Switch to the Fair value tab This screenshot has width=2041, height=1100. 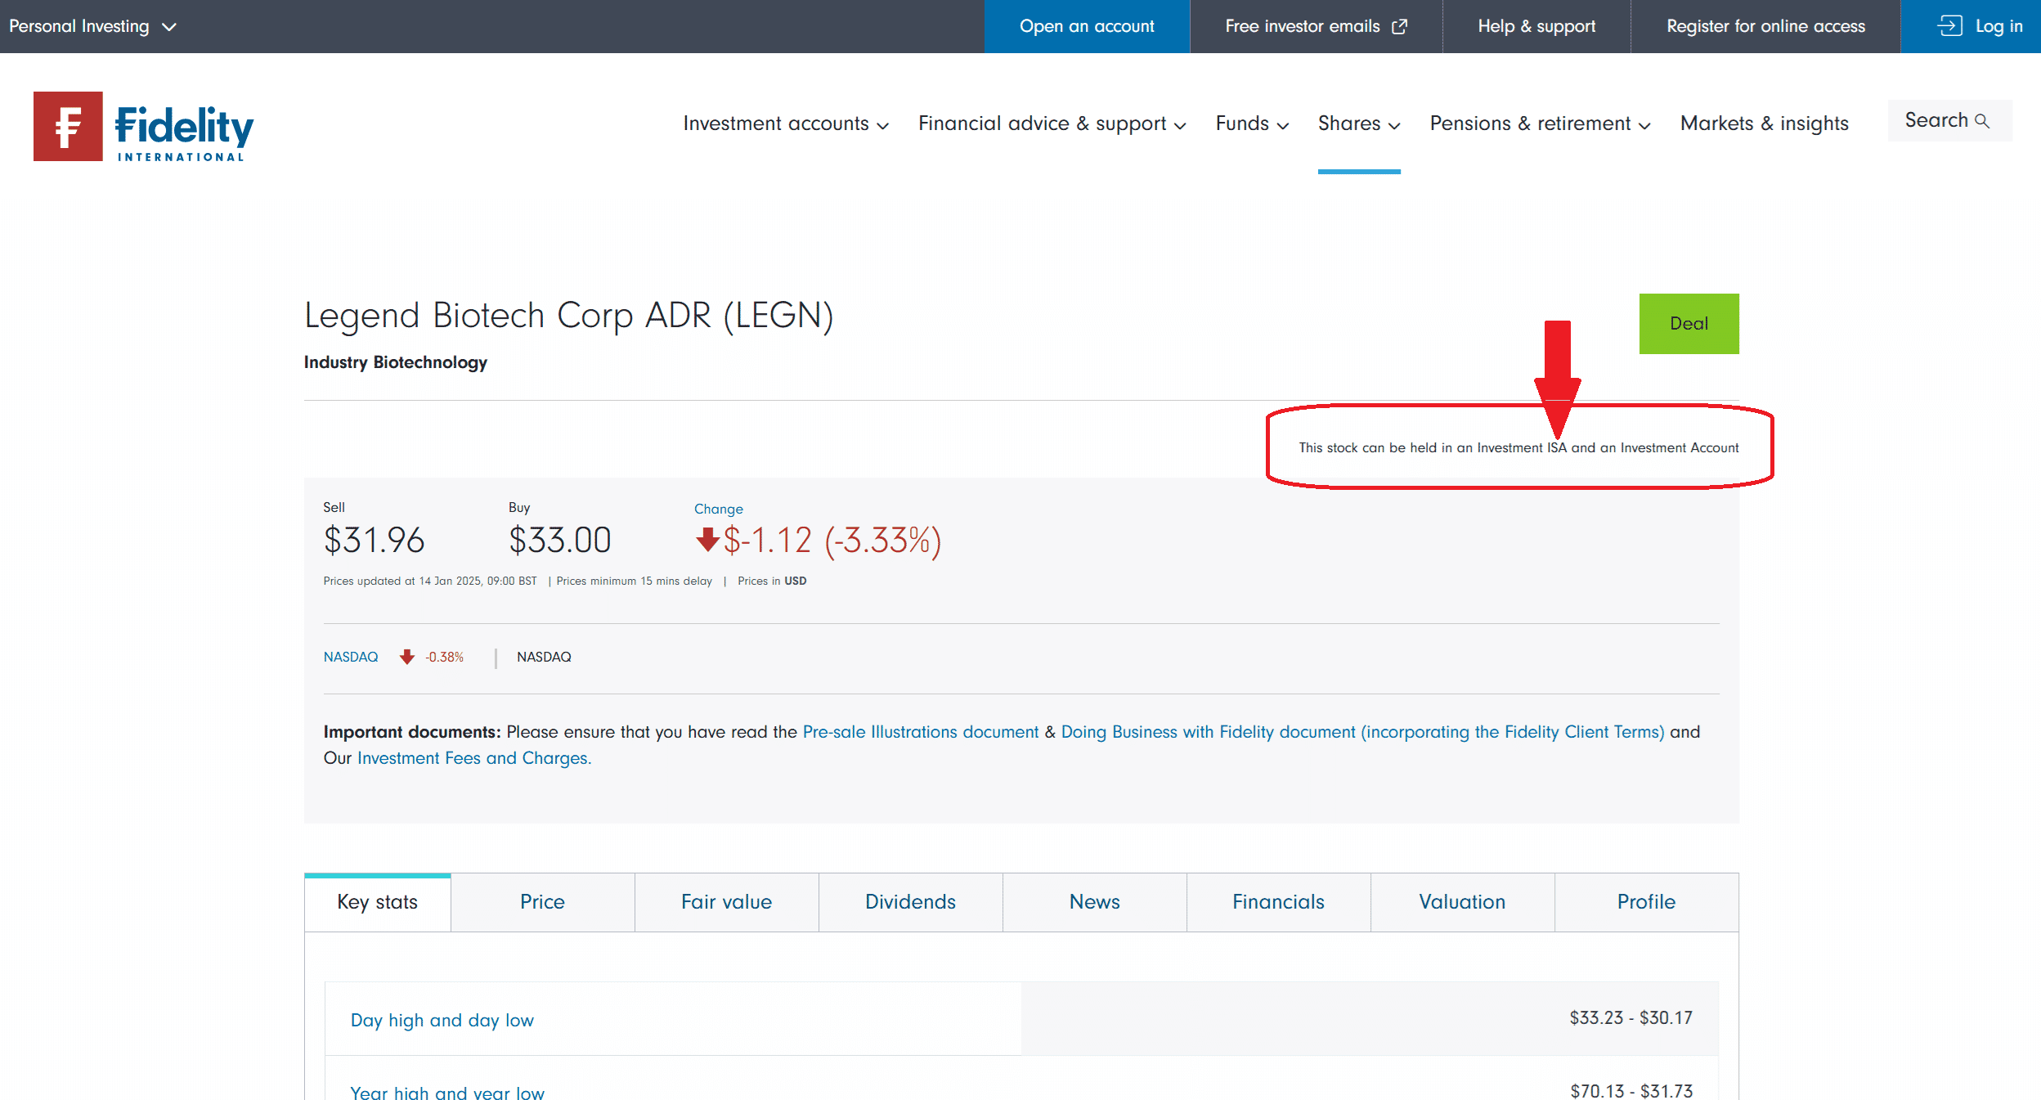726,902
